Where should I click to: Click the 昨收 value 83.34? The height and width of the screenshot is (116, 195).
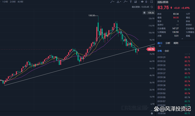point(176,14)
